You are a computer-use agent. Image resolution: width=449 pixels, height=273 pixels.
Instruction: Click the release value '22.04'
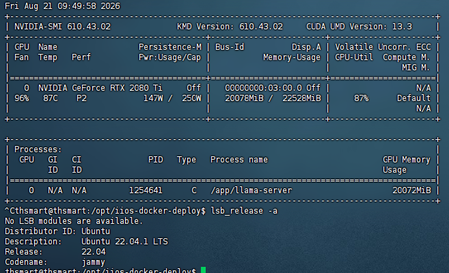tap(94, 252)
